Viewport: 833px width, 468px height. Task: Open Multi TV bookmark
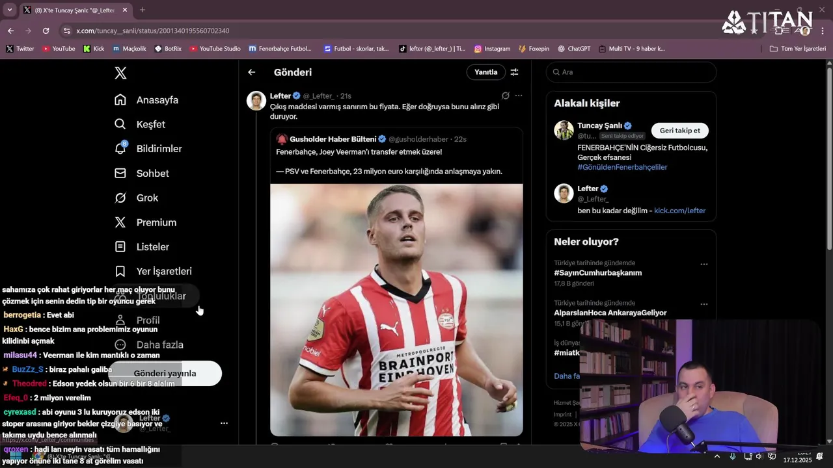(632, 49)
